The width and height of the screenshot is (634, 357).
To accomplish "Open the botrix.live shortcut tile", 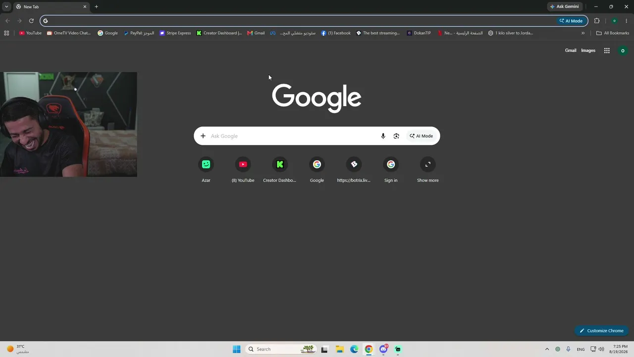I will (x=354, y=170).
